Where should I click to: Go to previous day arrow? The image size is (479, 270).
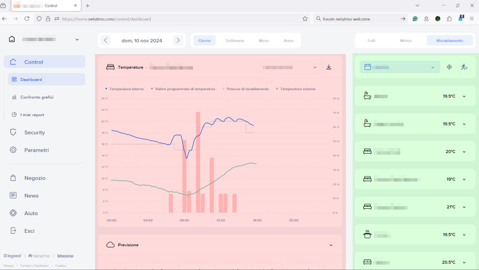(106, 41)
